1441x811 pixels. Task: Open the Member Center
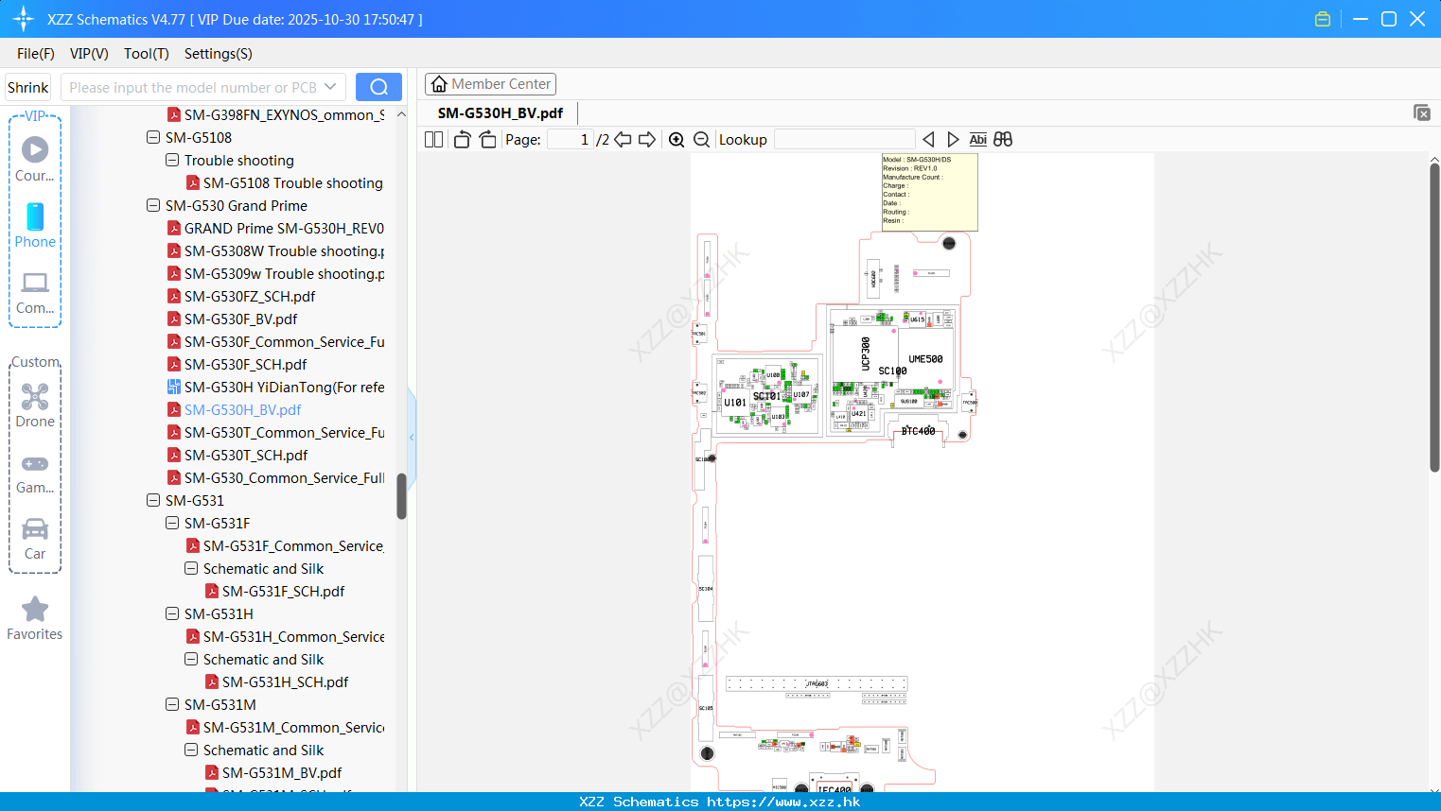click(x=490, y=84)
